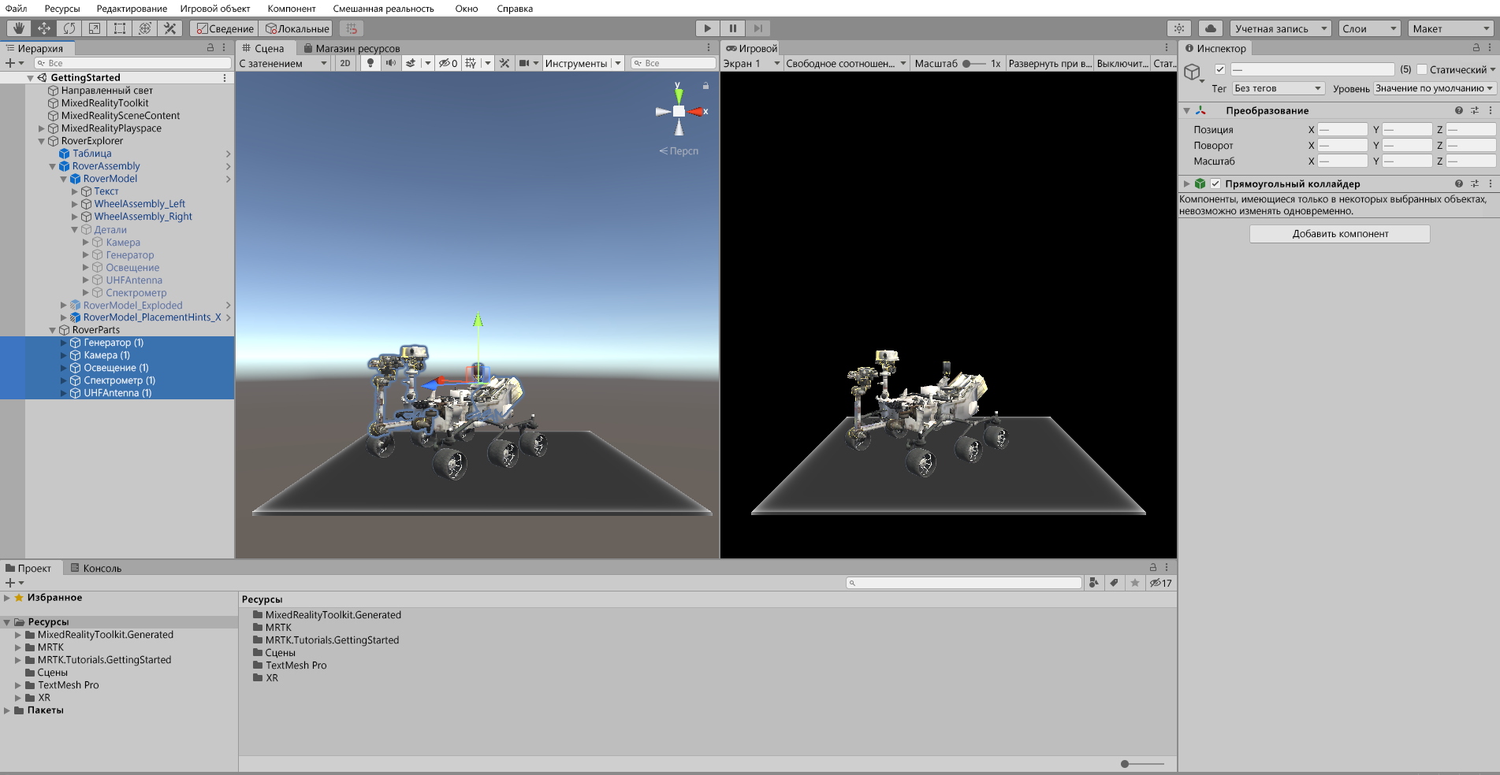This screenshot has height=775, width=1500.
Task: Switch to the Магазин ресурсов tab
Action: coord(352,48)
